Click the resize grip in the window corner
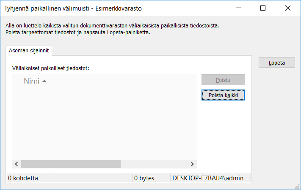The height and width of the screenshot is (190, 301). coord(297,186)
